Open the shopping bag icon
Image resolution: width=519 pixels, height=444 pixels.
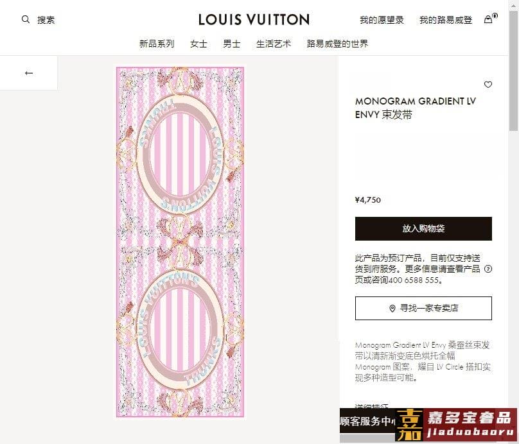pos(488,19)
